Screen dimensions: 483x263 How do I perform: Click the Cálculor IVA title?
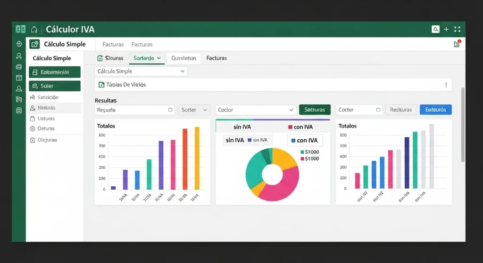(70, 30)
